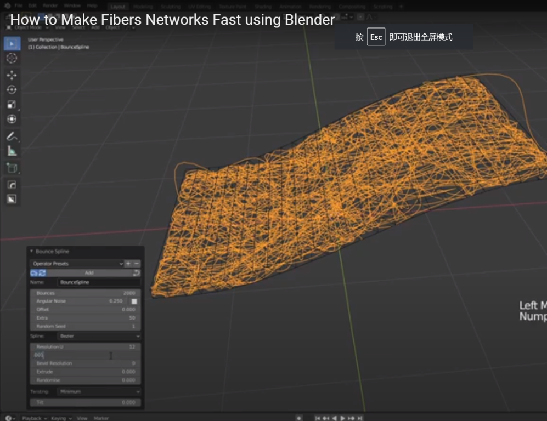Screen dimensions: 547x421
Task: Click the Tilt value field
Action: 86,402
